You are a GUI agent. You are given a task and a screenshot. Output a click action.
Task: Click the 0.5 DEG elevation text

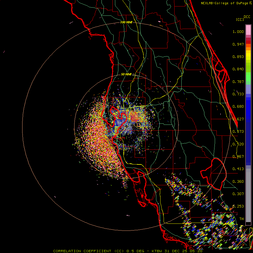[x=135, y=251]
